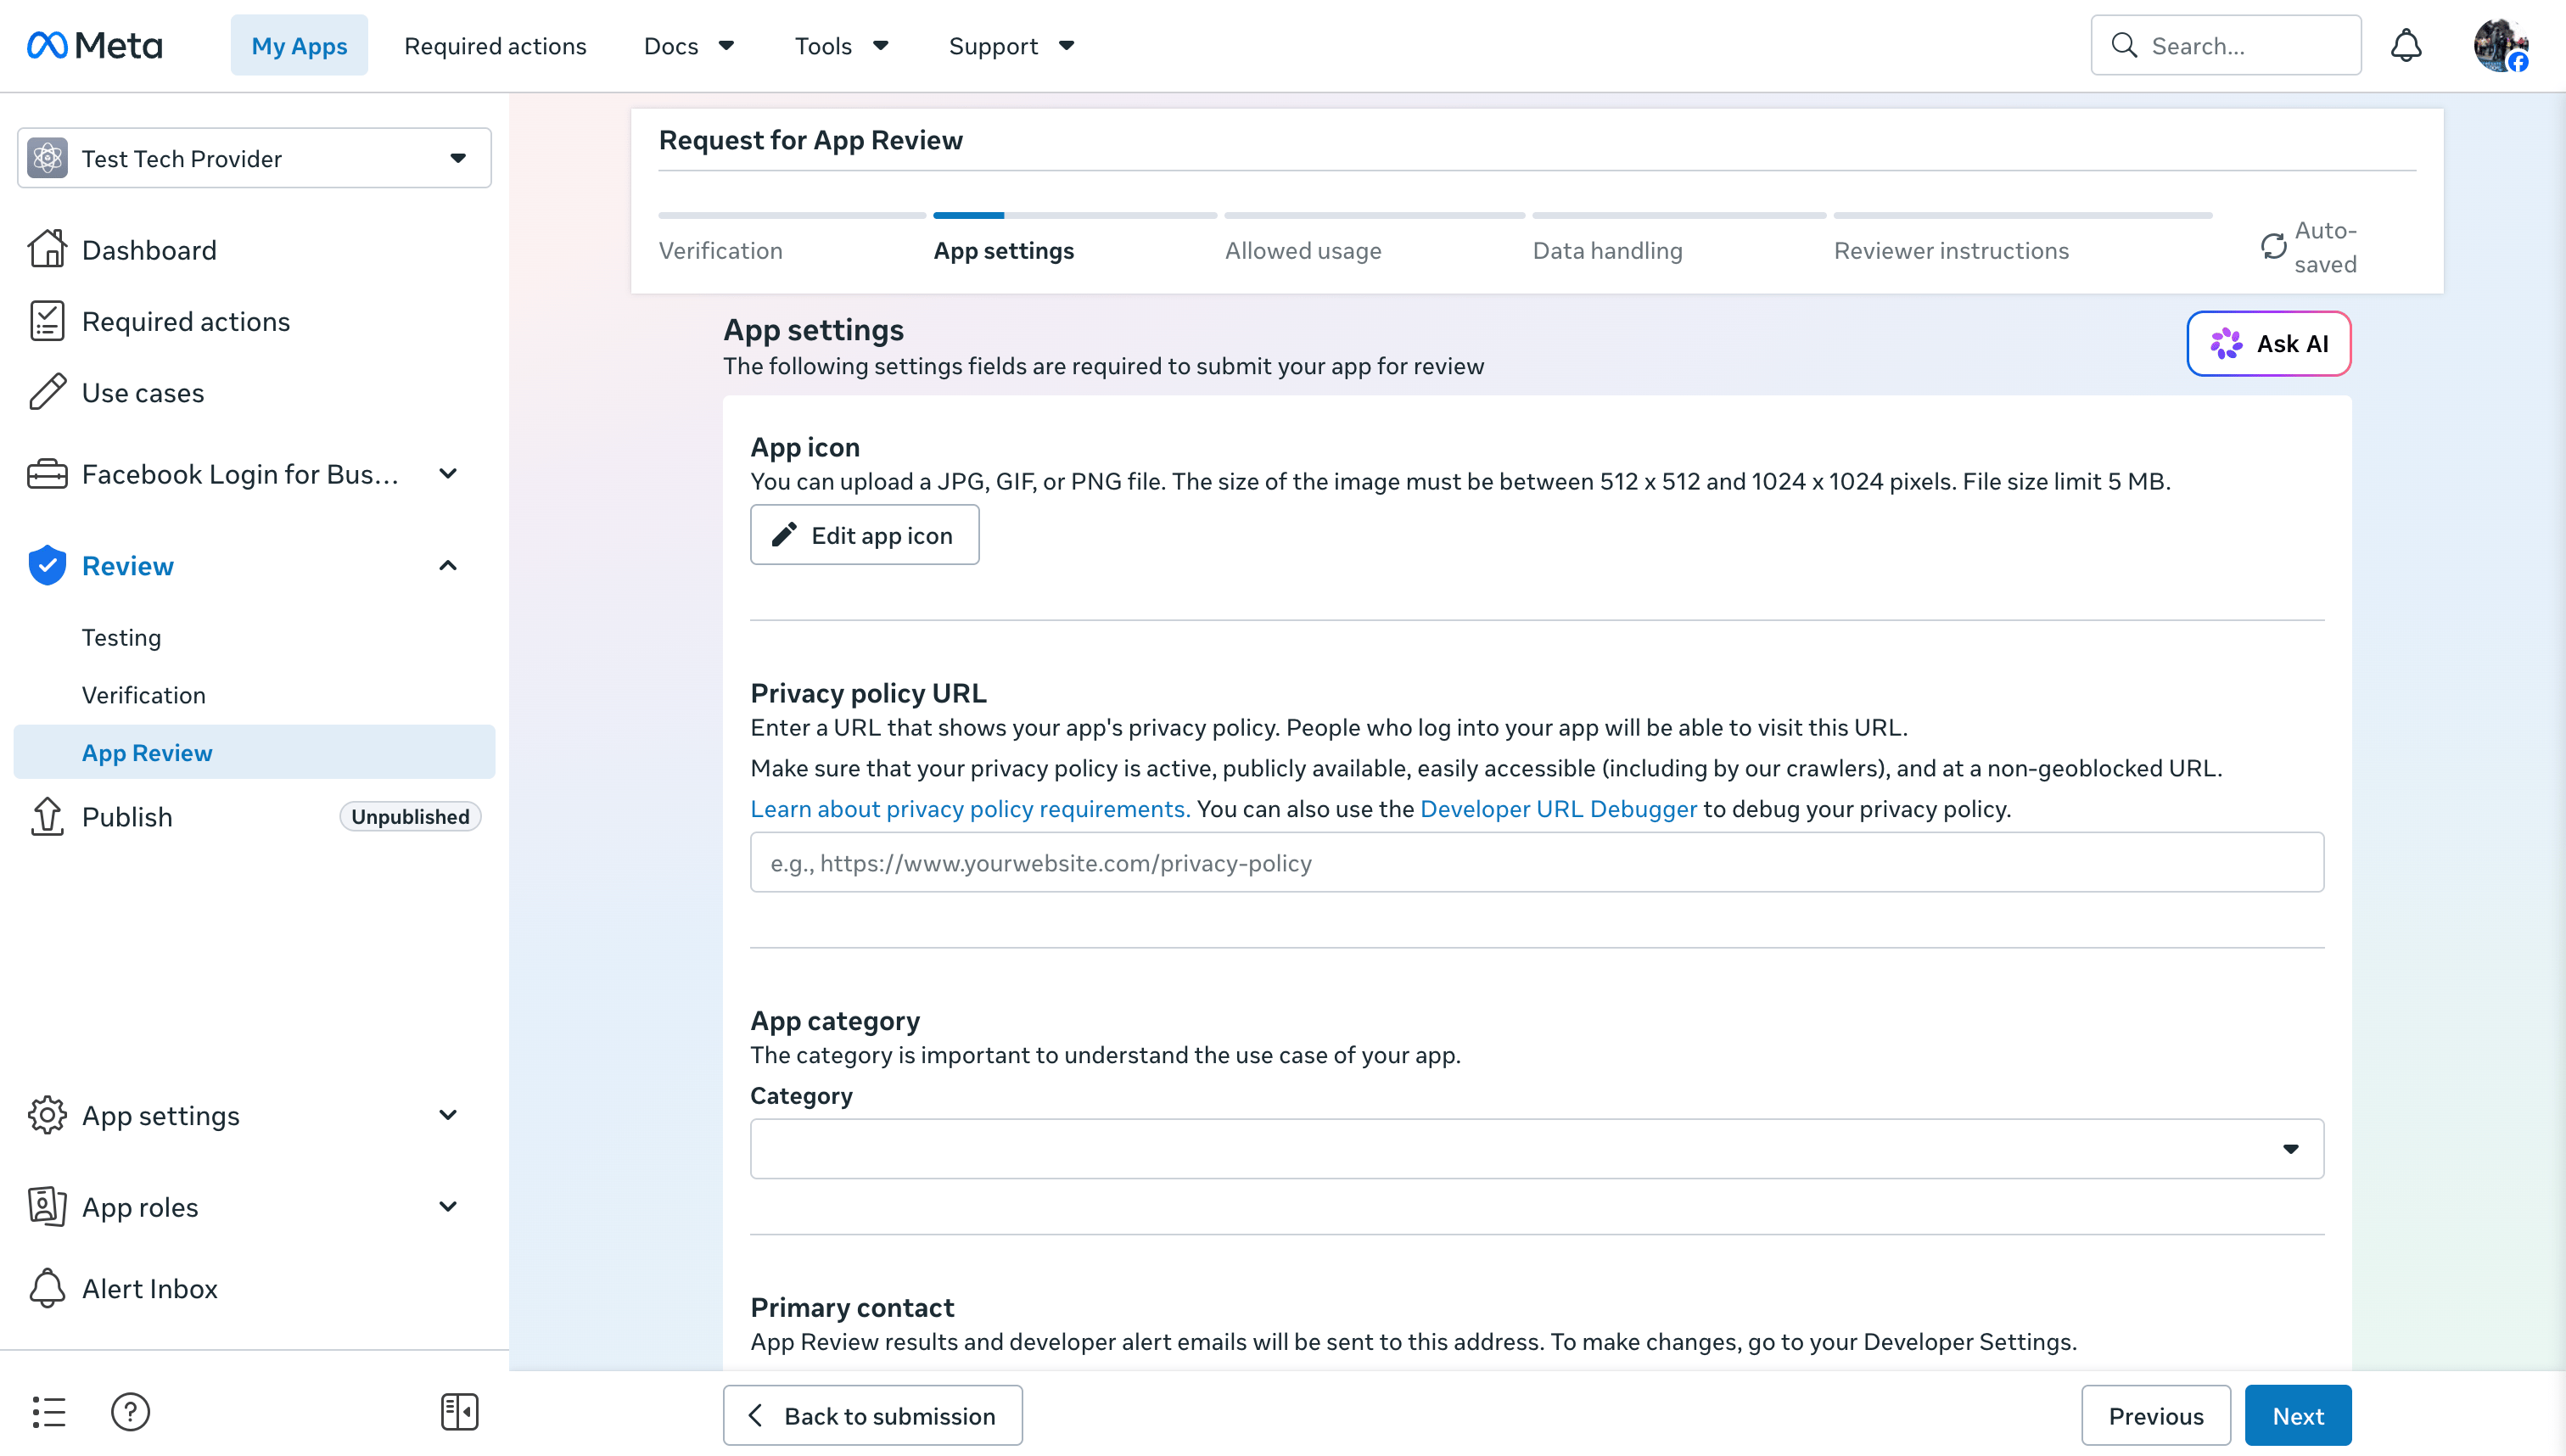The image size is (2566, 1456).
Task: Click the Publish upload icon
Action: point(47,816)
